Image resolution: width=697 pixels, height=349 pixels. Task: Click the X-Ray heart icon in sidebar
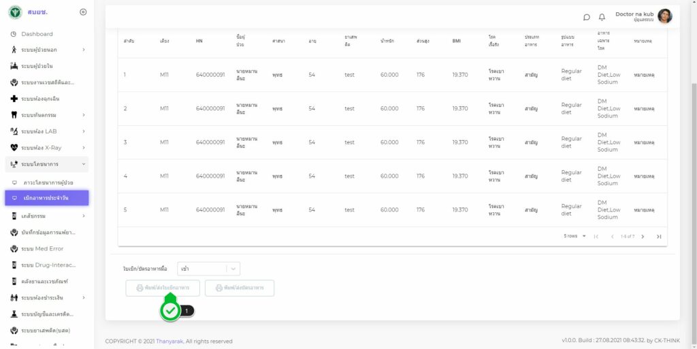pyautogui.click(x=14, y=148)
